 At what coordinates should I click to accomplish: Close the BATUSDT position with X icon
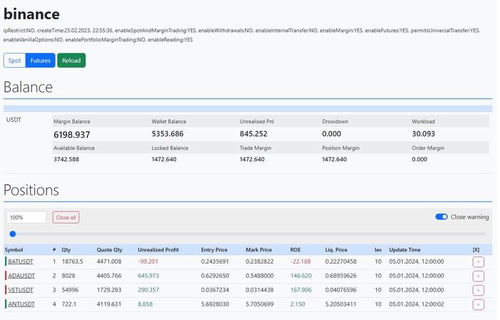coord(478,262)
